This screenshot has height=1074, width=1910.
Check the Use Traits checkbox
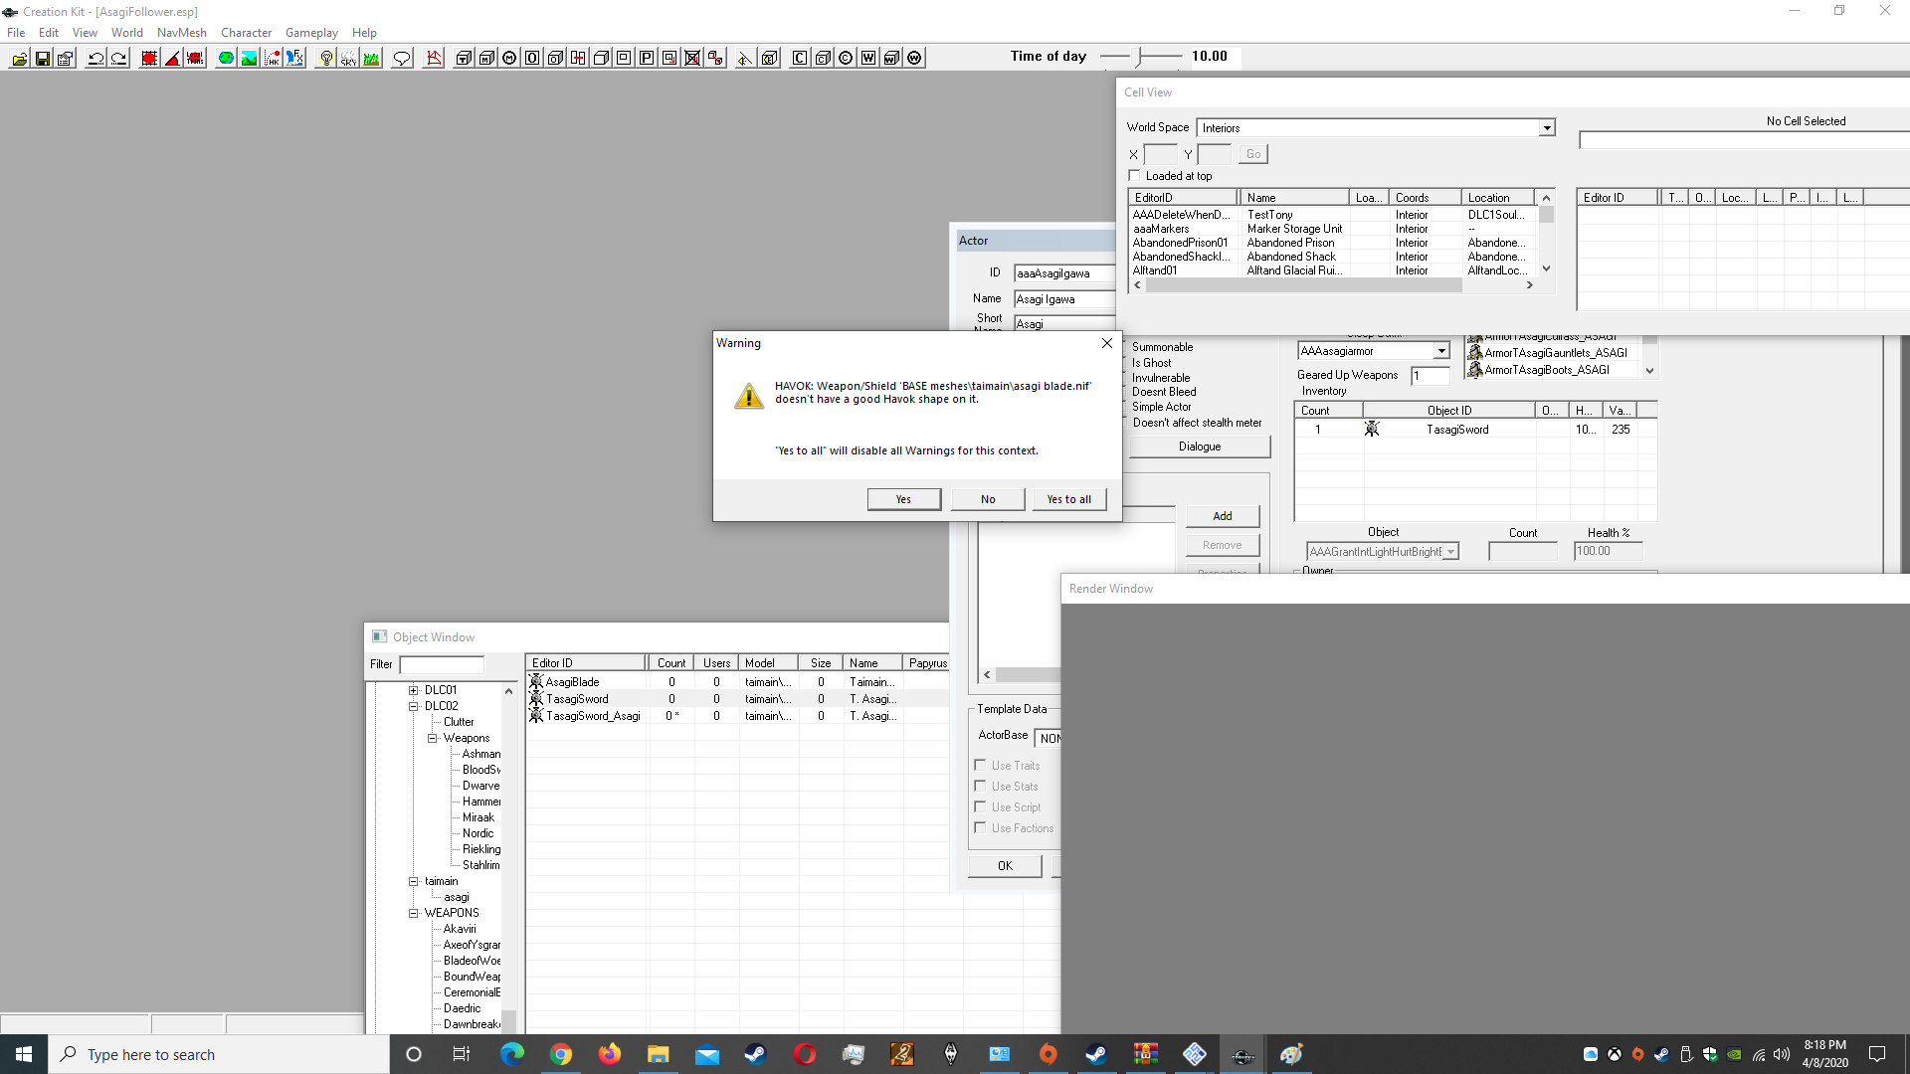[980, 765]
